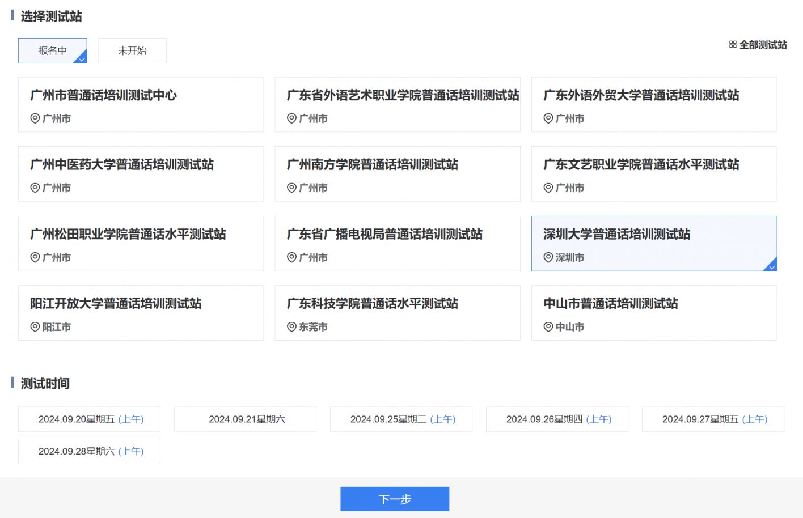Click location pin under 广东文艺职业学院 station
The height and width of the screenshot is (518, 803).
(548, 188)
